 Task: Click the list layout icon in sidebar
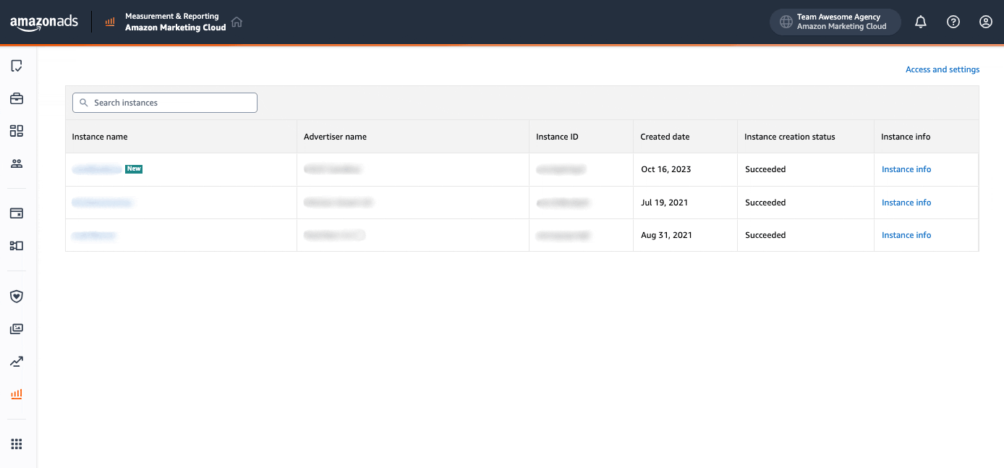17,246
